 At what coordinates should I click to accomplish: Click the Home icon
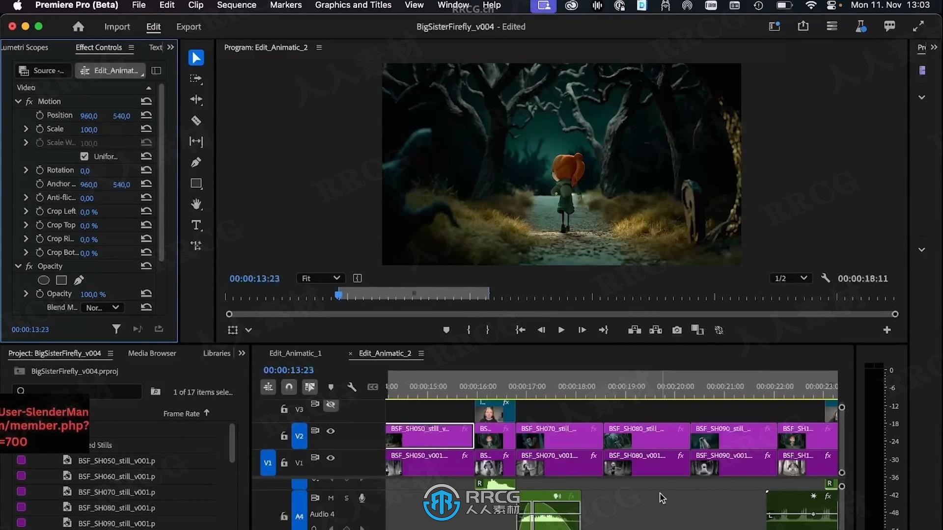coord(78,27)
